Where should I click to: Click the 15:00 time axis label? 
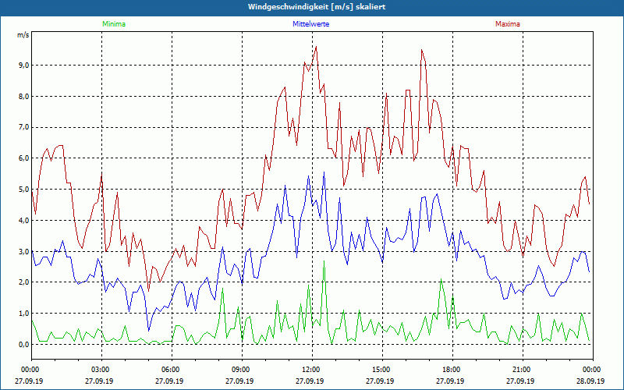pyautogui.click(x=381, y=370)
